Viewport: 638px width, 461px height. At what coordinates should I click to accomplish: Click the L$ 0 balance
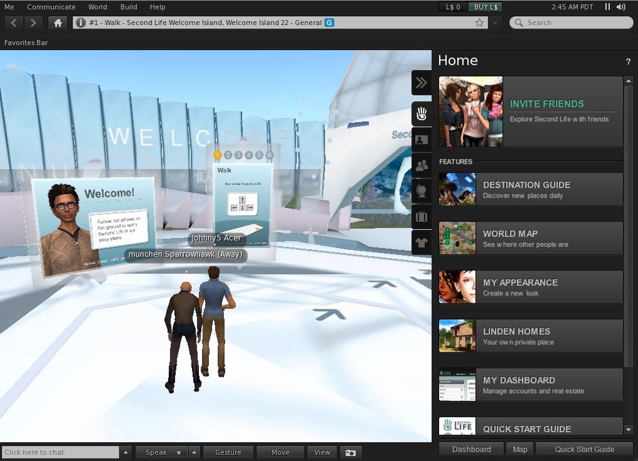pyautogui.click(x=453, y=7)
